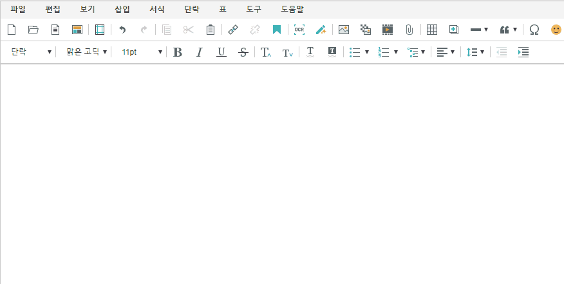Open the 11pt font size dropdown

[142, 52]
